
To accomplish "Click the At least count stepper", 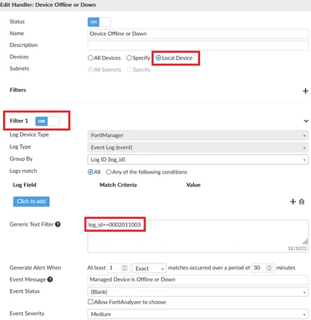I will pyautogui.click(x=125, y=268).
